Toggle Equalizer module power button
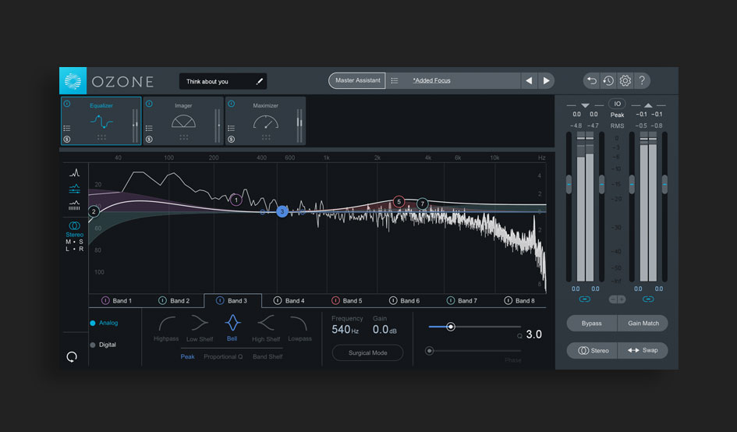Screen dimensions: 737x432 [67, 104]
